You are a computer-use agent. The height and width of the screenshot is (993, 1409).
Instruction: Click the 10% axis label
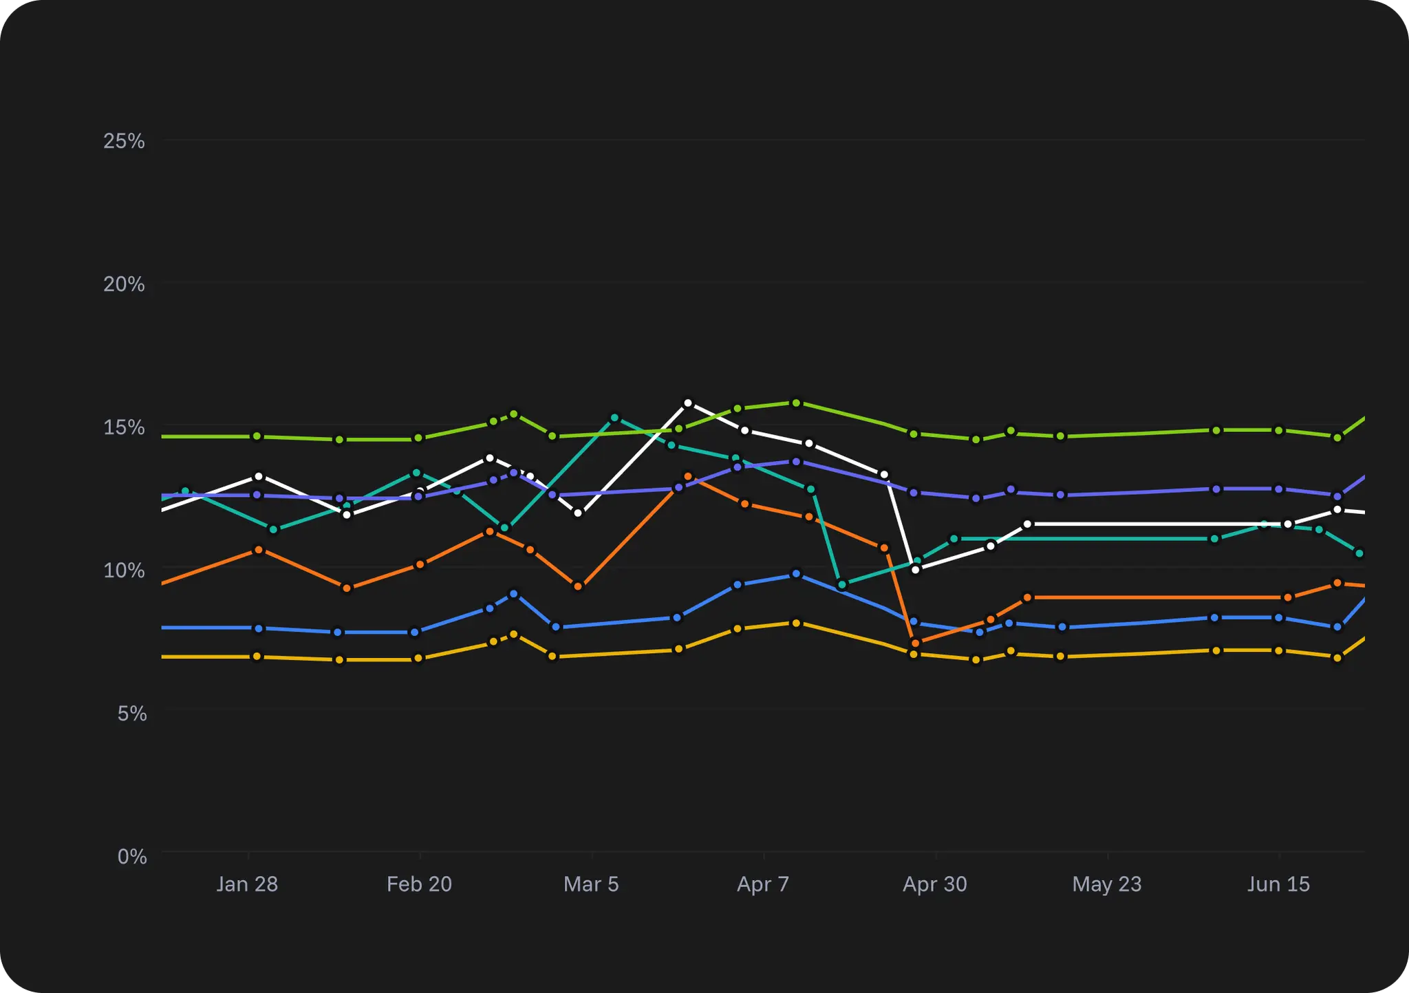tap(128, 570)
